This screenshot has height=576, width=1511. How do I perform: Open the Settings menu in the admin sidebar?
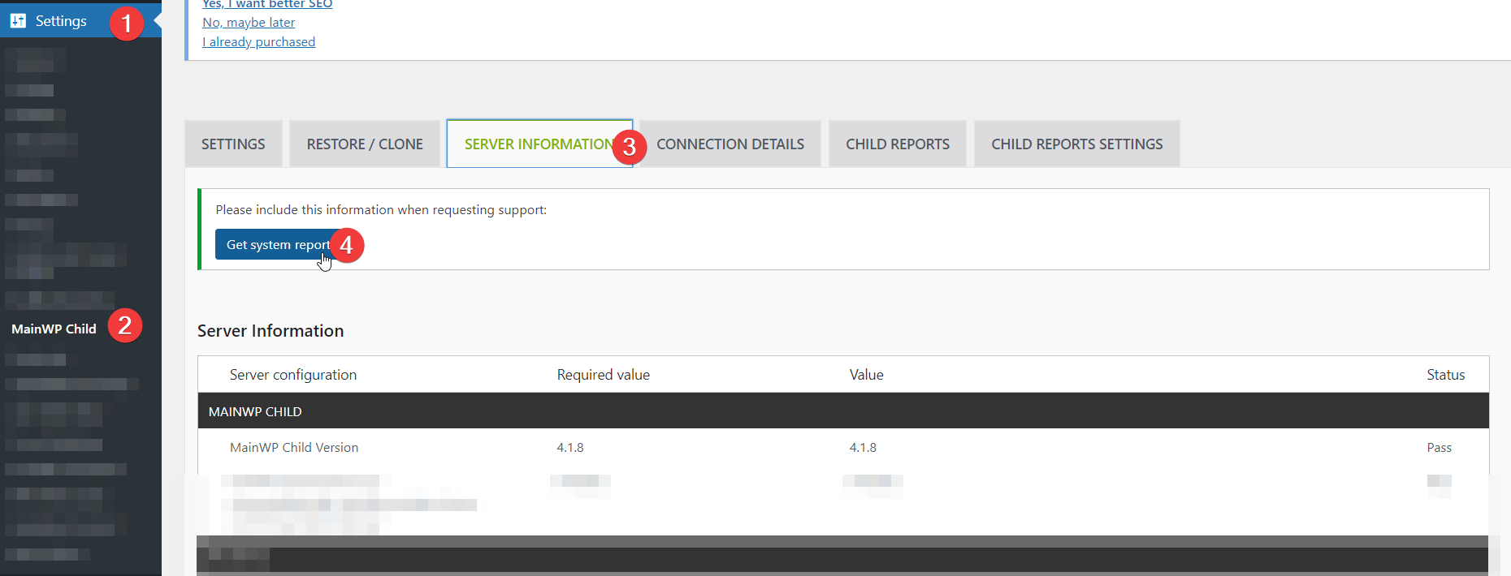[x=80, y=20]
